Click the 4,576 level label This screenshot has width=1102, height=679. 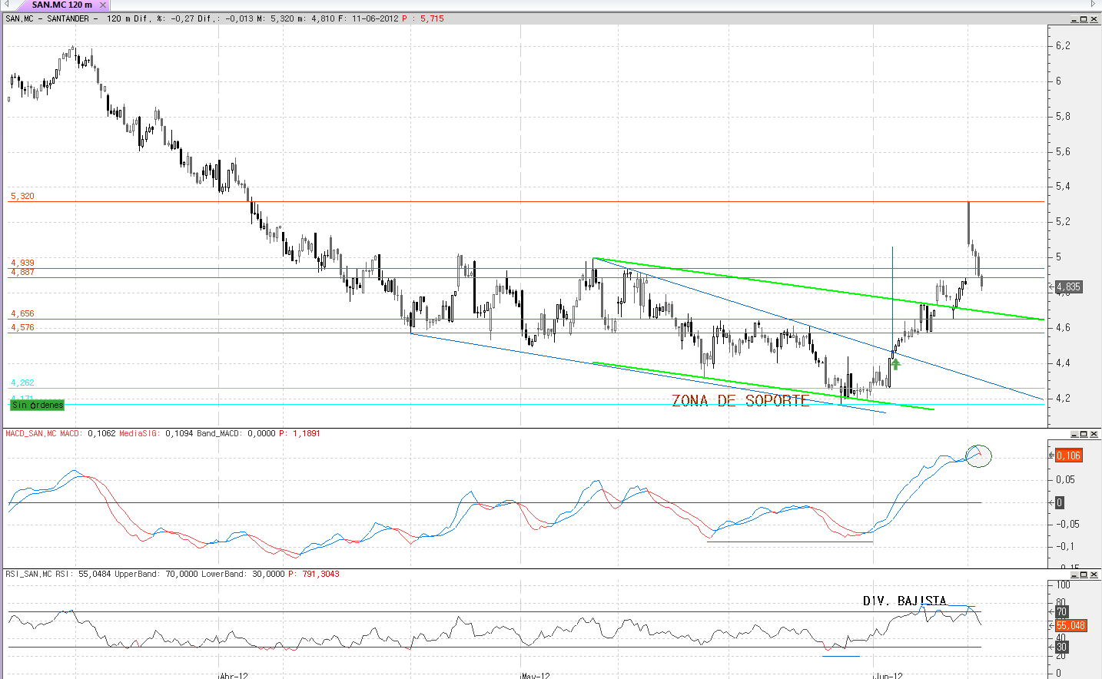click(x=22, y=327)
